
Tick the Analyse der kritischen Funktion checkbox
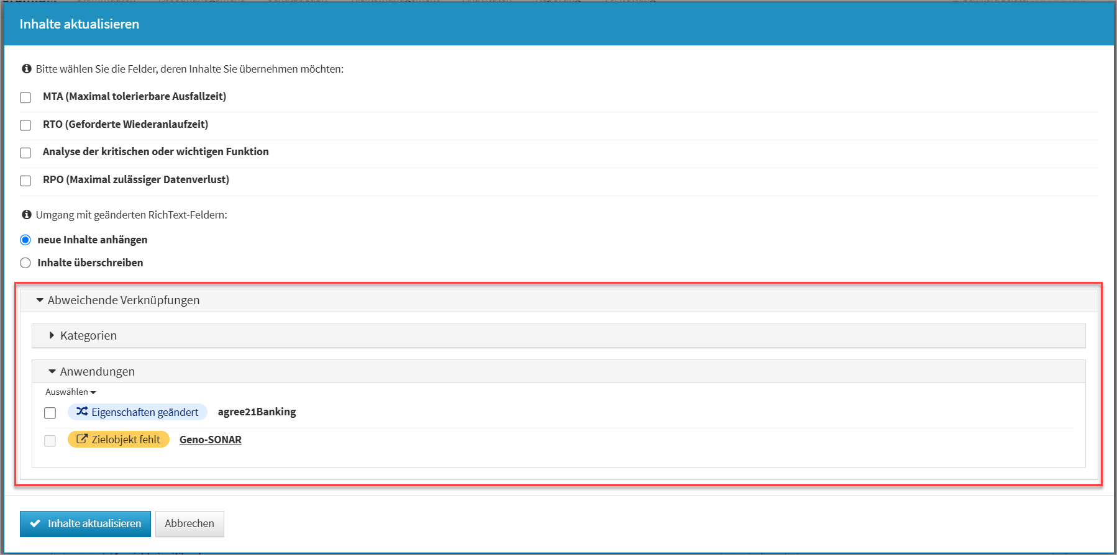point(25,153)
